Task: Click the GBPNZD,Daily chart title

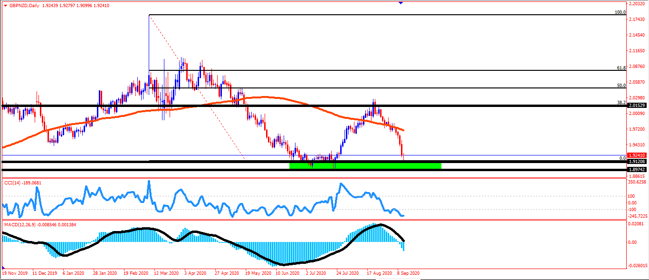Action: click(24, 6)
